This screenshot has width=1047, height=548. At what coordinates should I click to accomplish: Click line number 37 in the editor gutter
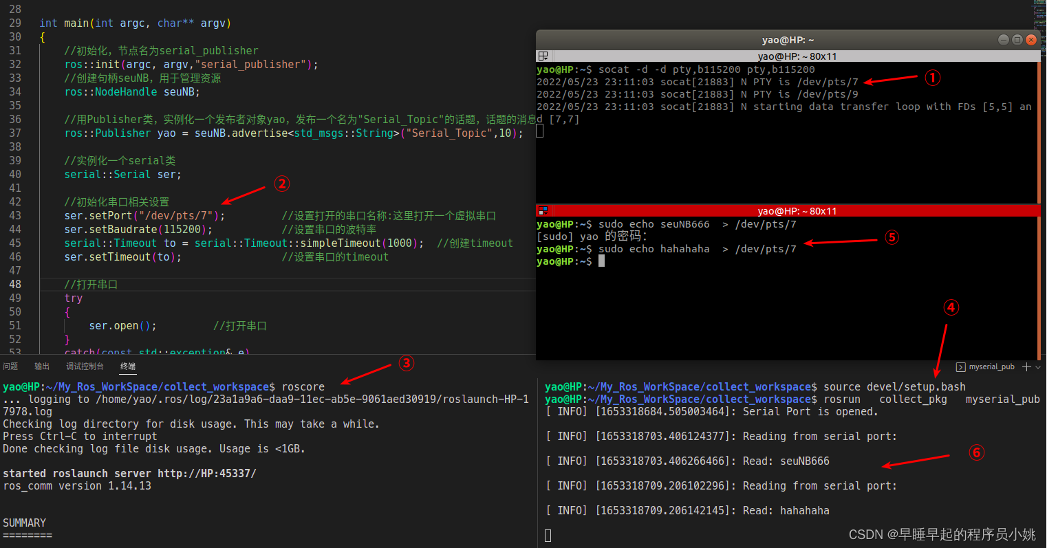[15, 133]
